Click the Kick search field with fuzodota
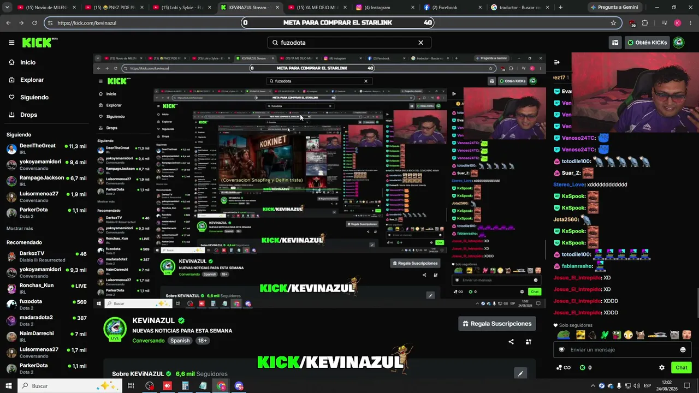 (349, 43)
